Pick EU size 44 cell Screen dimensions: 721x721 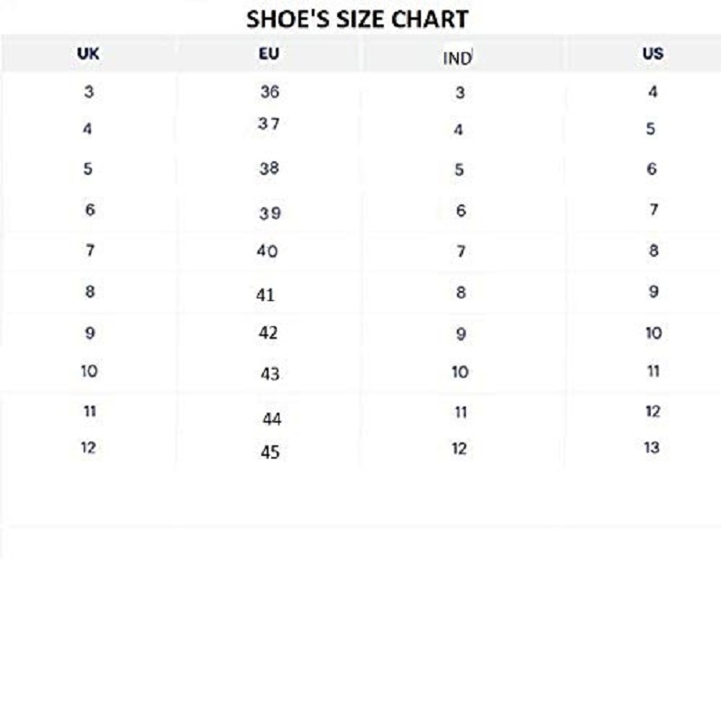pos(272,419)
